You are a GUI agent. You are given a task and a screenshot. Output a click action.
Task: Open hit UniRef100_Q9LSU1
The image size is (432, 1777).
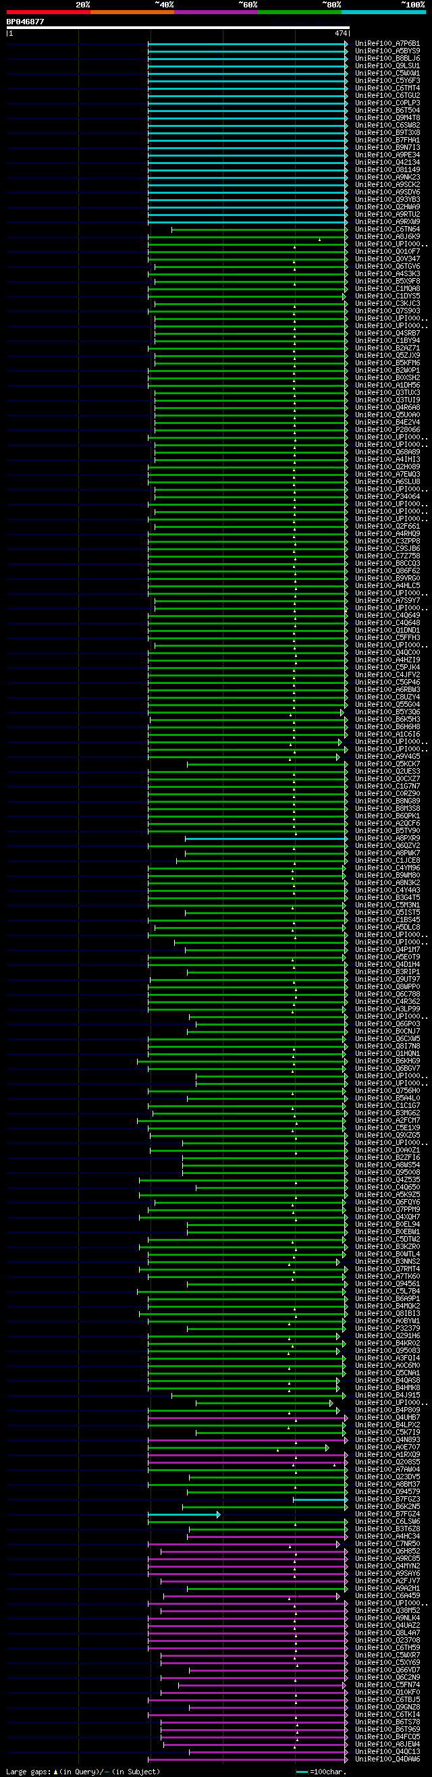(x=387, y=65)
